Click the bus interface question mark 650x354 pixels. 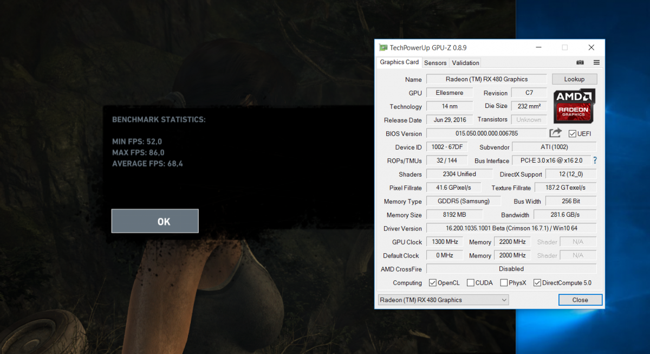click(x=595, y=160)
